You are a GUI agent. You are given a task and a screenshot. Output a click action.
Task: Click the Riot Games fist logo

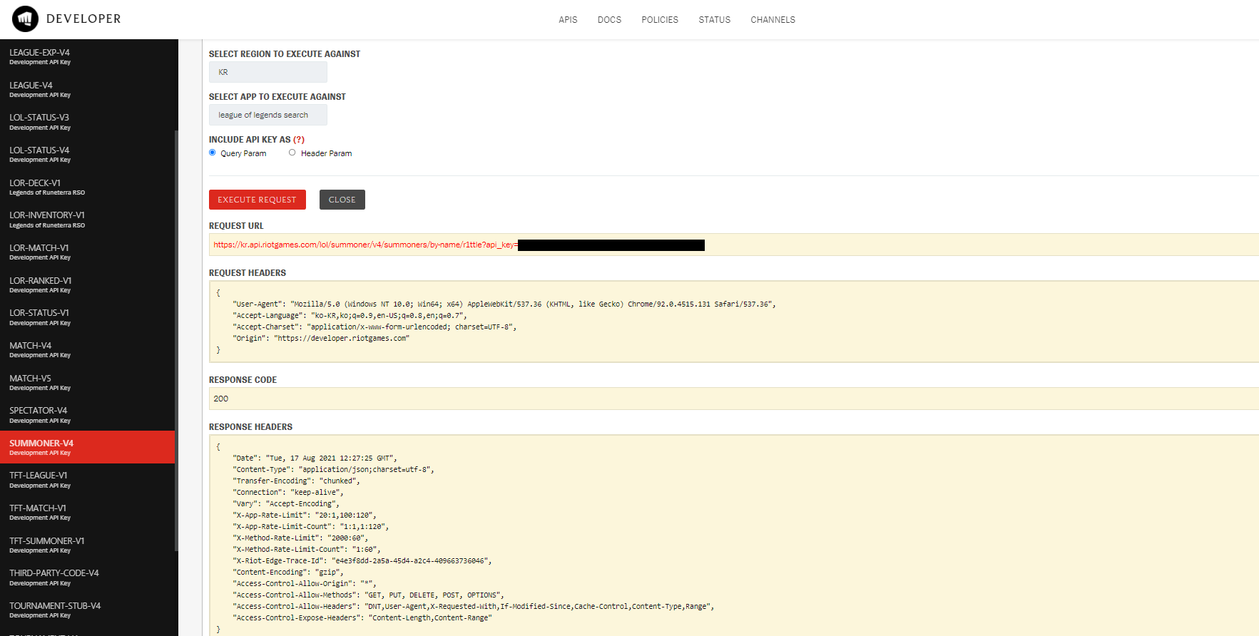pyautogui.click(x=25, y=19)
